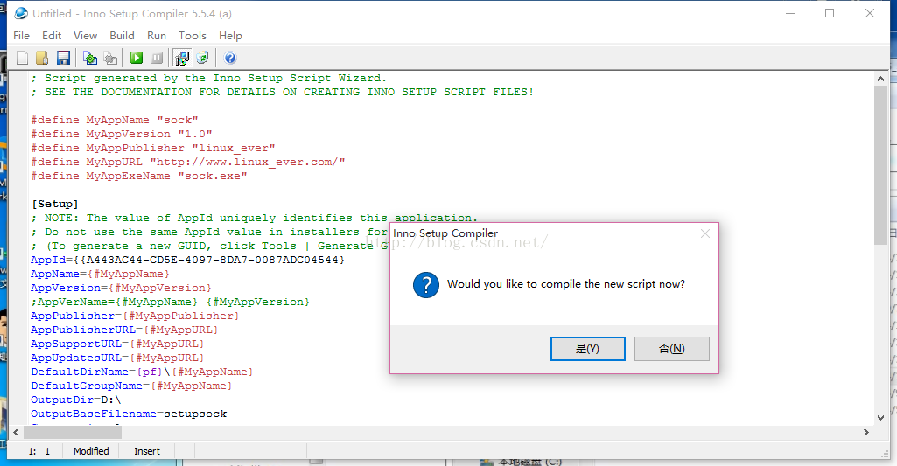Open an existing script file
This screenshot has width=897, height=466.
(x=42, y=58)
